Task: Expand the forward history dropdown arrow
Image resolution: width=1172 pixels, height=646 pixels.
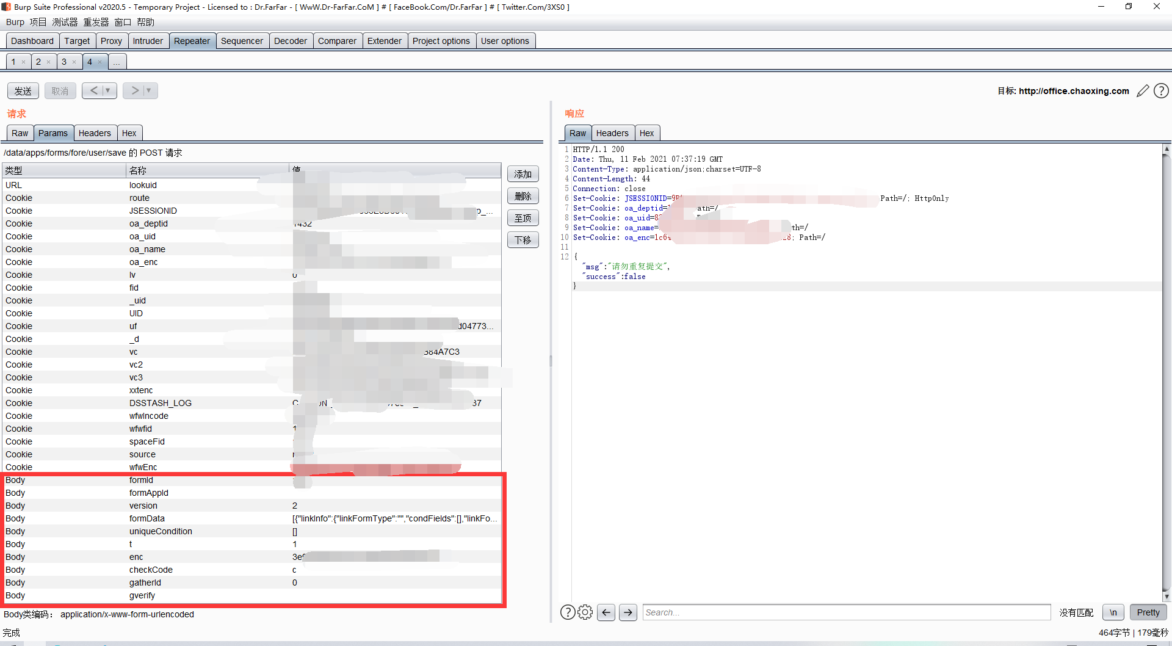Action: [148, 90]
